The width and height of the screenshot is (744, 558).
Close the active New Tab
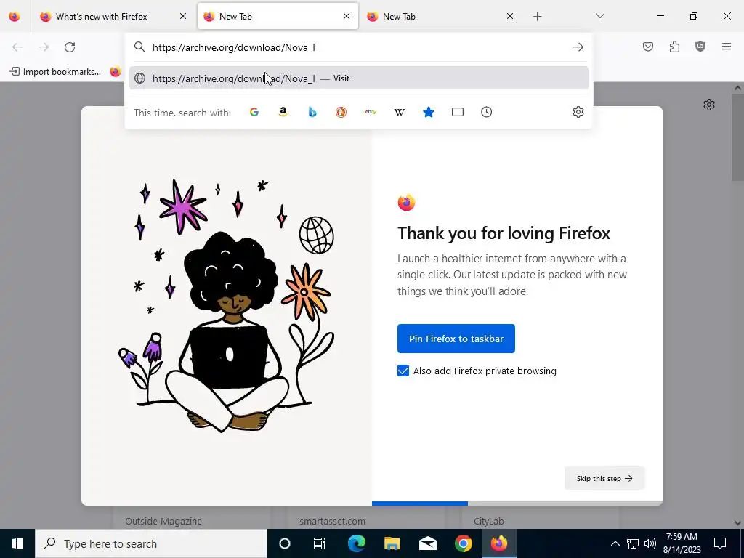347,16
